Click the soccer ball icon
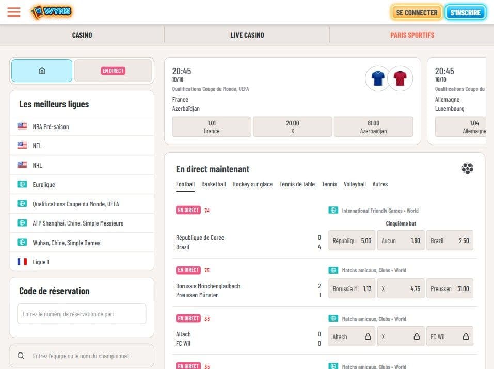The width and height of the screenshot is (494, 369). click(x=467, y=168)
